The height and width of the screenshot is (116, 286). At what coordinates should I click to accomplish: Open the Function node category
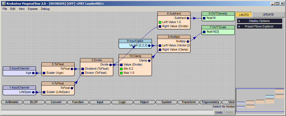(78, 102)
